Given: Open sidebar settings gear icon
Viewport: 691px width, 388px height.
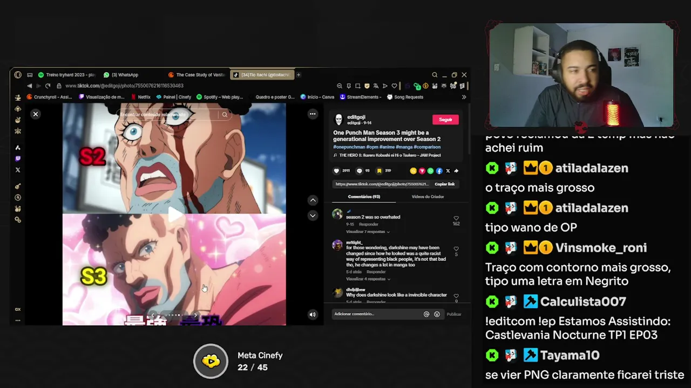Looking at the screenshot, I should coord(18,220).
